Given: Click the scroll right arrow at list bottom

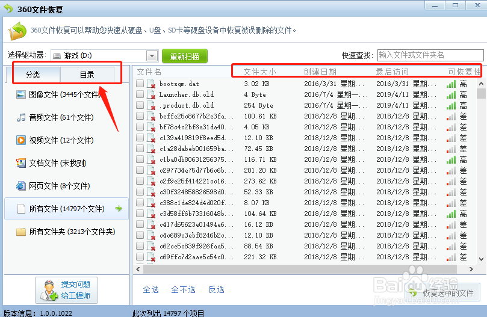Looking at the screenshot, I should pos(471,269).
